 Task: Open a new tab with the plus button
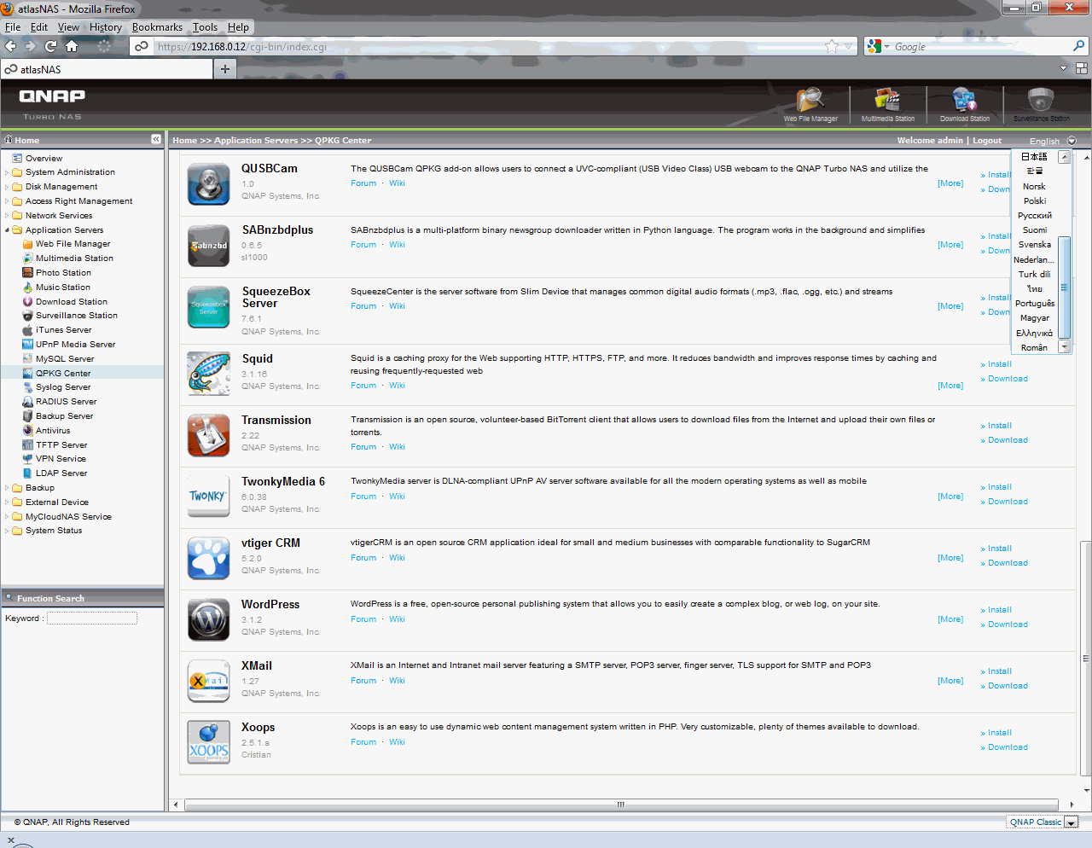click(225, 69)
